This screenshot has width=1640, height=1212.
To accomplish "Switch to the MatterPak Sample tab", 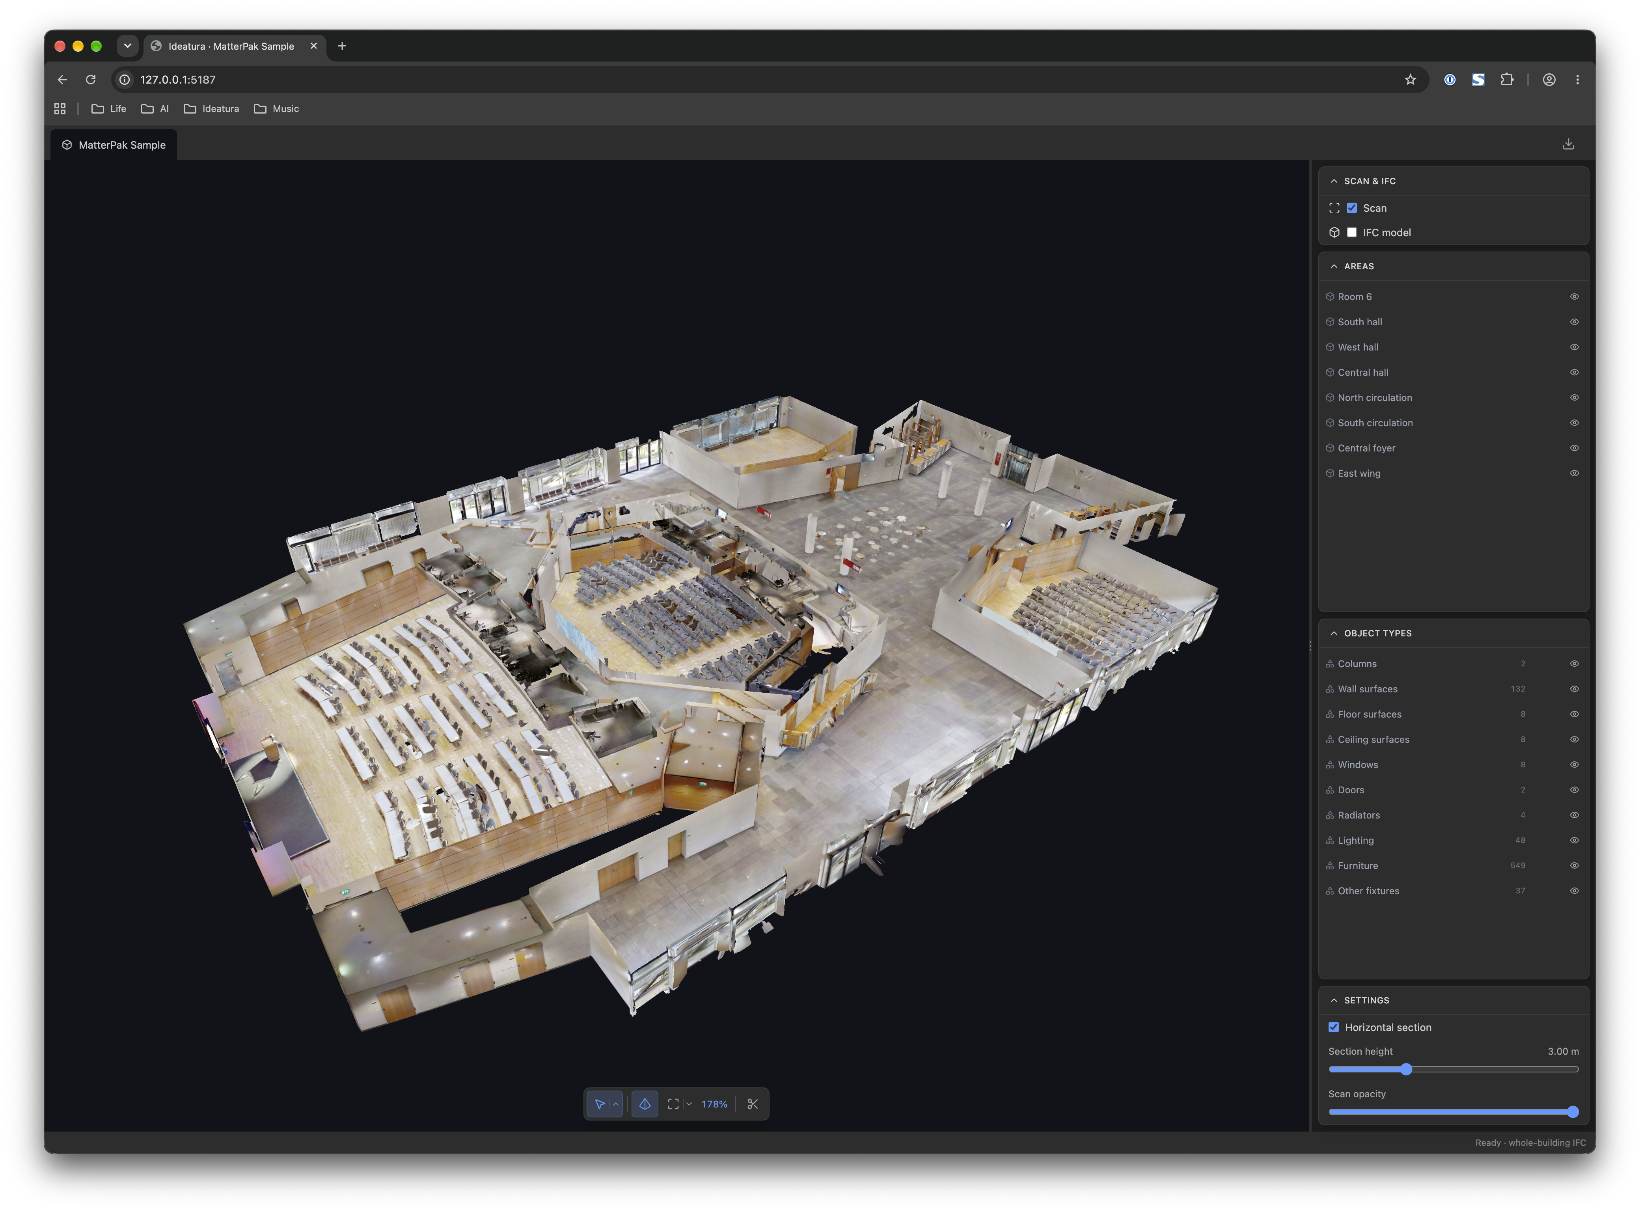I will (114, 145).
